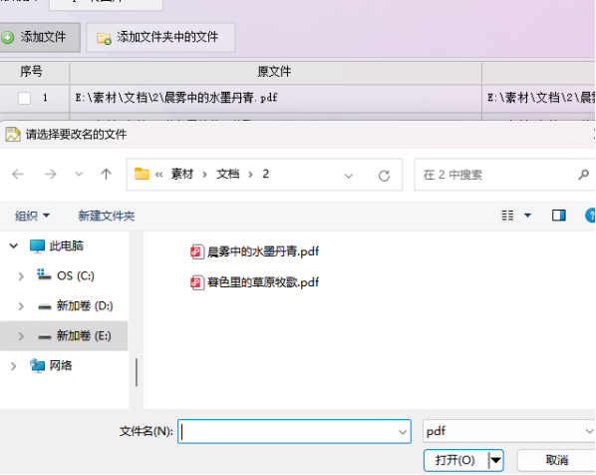Click the 取消 button

coord(557,460)
